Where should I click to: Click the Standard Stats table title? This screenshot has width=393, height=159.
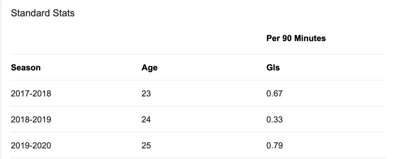(x=43, y=13)
